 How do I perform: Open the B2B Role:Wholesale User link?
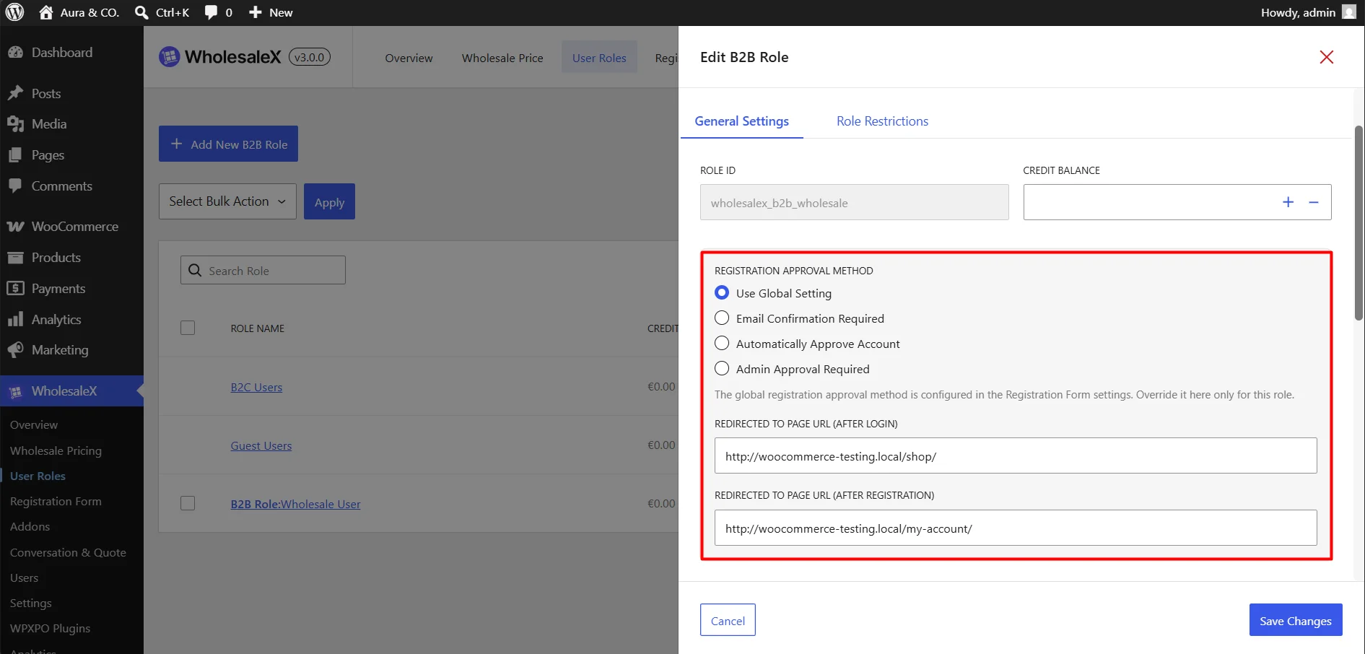(295, 504)
